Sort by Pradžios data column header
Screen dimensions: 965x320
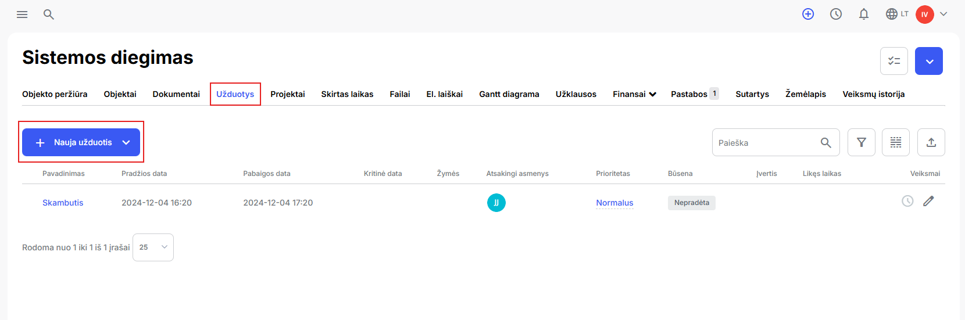tap(144, 174)
